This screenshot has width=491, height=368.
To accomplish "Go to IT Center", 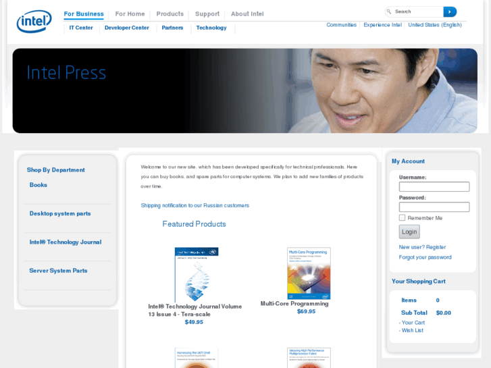I will (81, 28).
